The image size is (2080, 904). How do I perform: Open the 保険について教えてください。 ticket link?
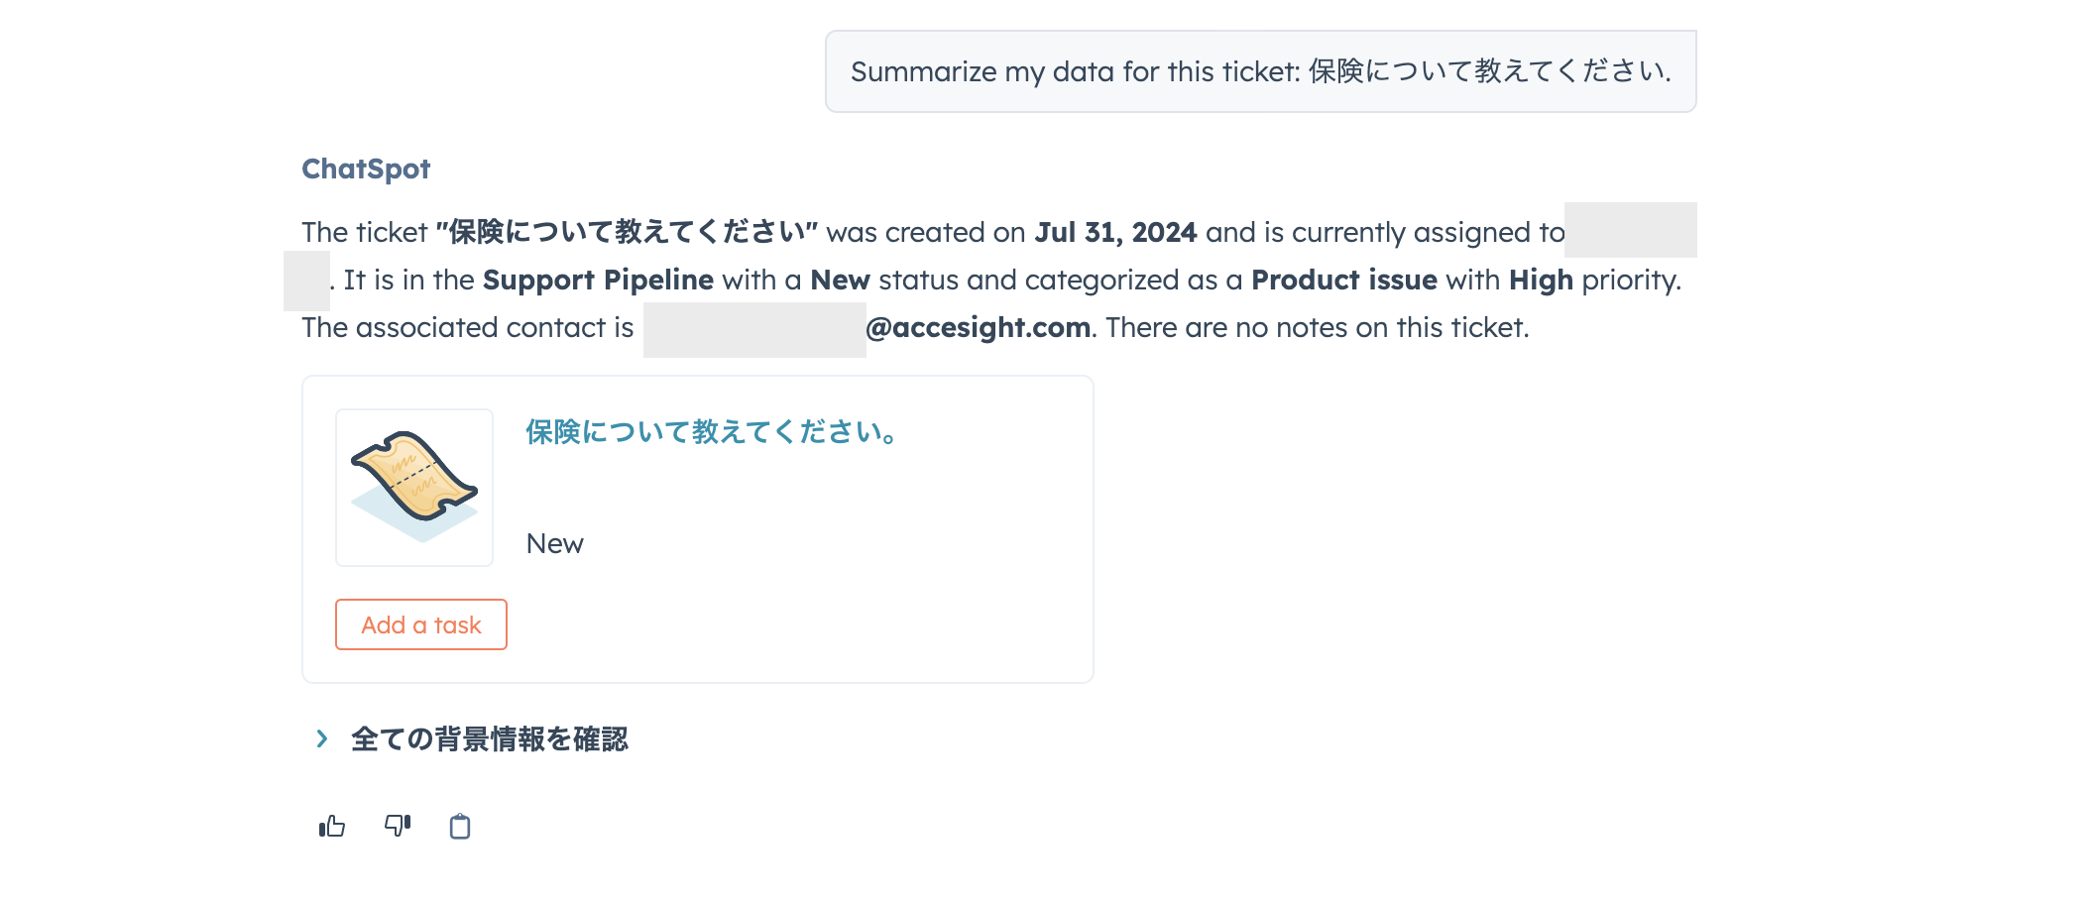click(712, 432)
